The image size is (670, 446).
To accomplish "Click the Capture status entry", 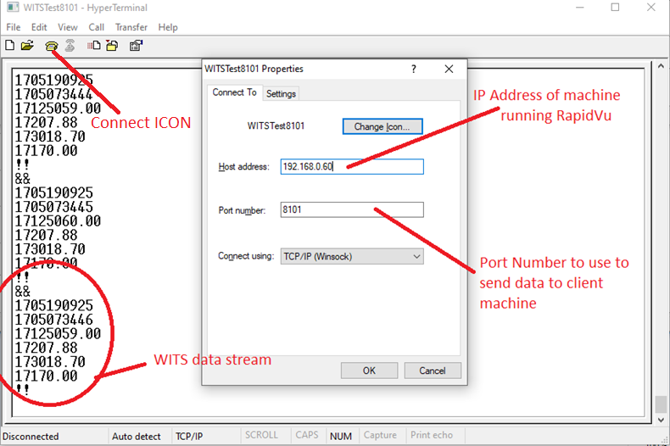I will [380, 435].
